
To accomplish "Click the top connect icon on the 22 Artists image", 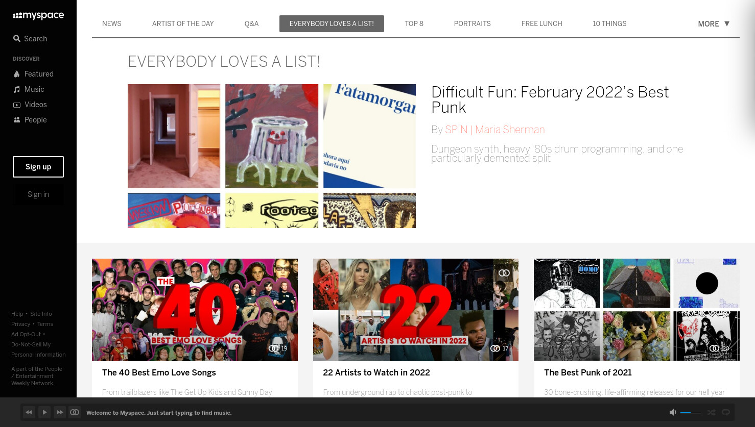I will (504, 273).
